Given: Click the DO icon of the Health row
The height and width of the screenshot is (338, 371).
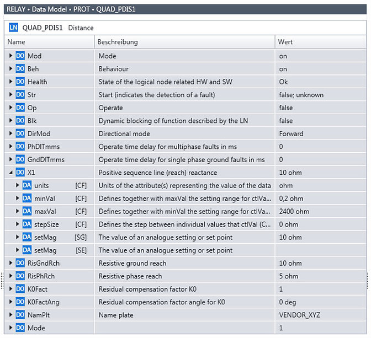Looking at the screenshot, I should pos(20,82).
